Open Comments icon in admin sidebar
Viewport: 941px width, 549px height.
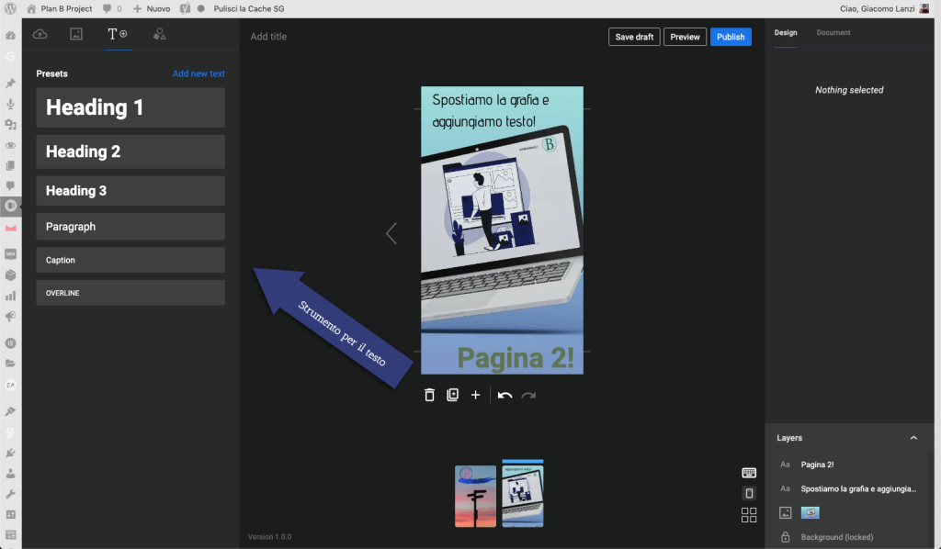(x=10, y=185)
